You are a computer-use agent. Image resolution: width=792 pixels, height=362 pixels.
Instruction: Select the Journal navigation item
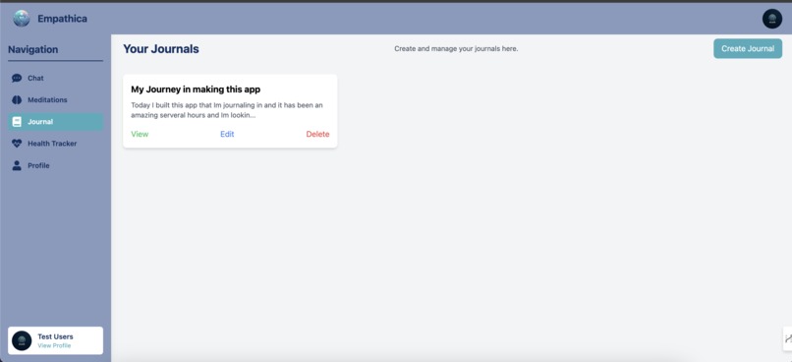[x=56, y=122]
